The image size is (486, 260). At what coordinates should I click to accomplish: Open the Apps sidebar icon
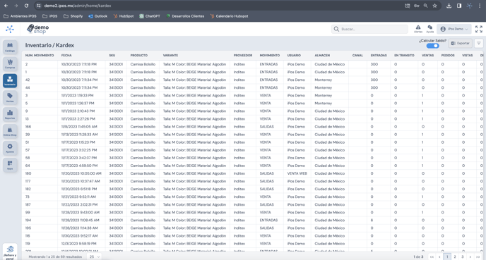tap(10, 164)
